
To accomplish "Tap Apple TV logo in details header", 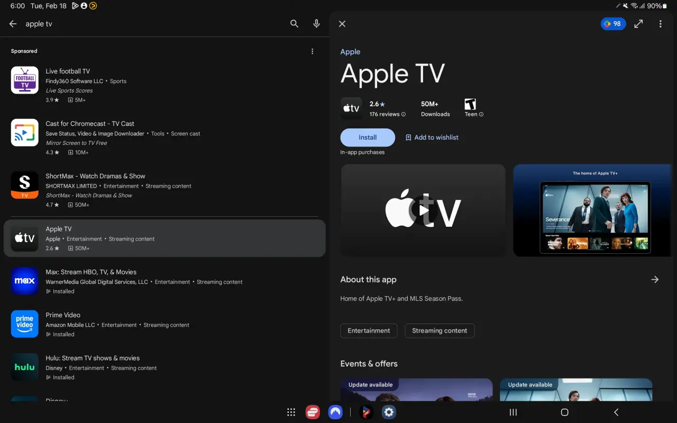I will [x=351, y=108].
